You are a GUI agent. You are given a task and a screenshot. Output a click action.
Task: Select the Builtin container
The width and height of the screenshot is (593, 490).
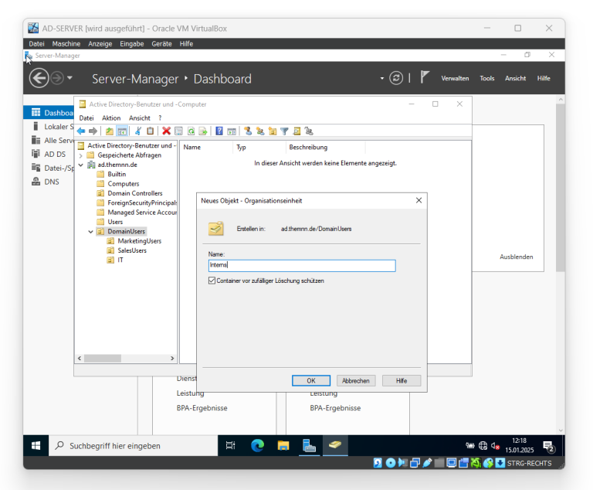(117, 174)
